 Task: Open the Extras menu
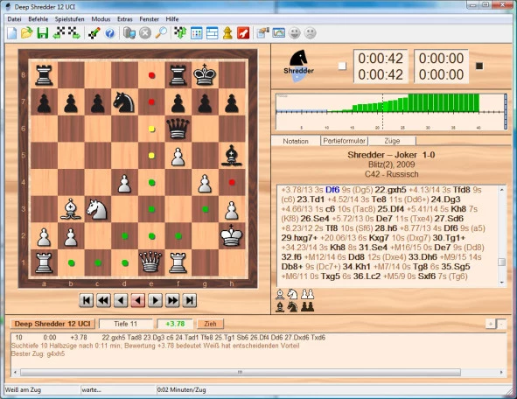(x=124, y=19)
